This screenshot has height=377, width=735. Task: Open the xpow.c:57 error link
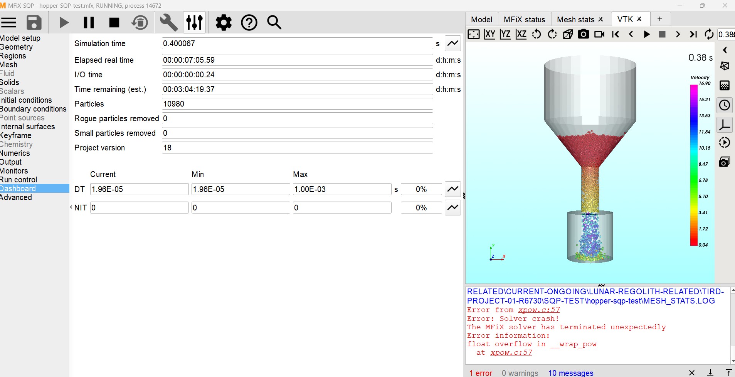tap(538, 310)
